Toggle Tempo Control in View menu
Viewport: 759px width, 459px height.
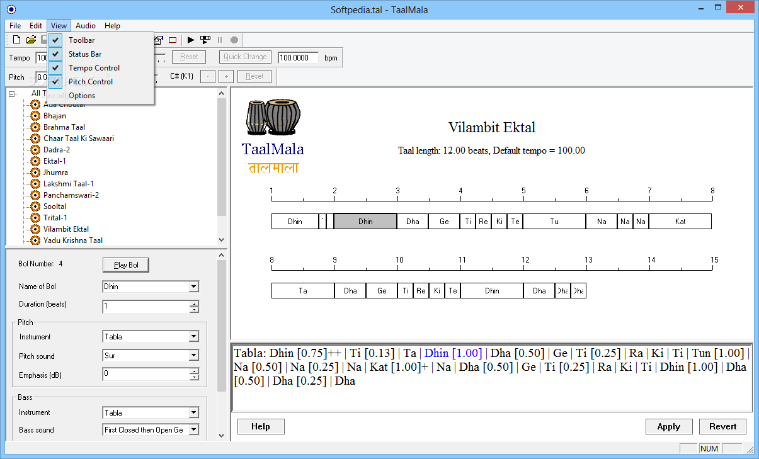[101, 68]
